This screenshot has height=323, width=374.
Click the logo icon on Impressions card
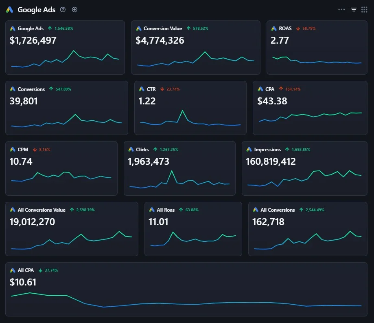(249, 149)
